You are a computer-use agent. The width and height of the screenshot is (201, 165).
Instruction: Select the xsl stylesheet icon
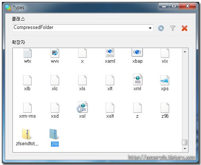click(x=82, y=107)
